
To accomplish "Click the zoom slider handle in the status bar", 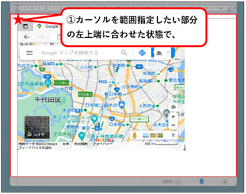I will click(x=202, y=181).
